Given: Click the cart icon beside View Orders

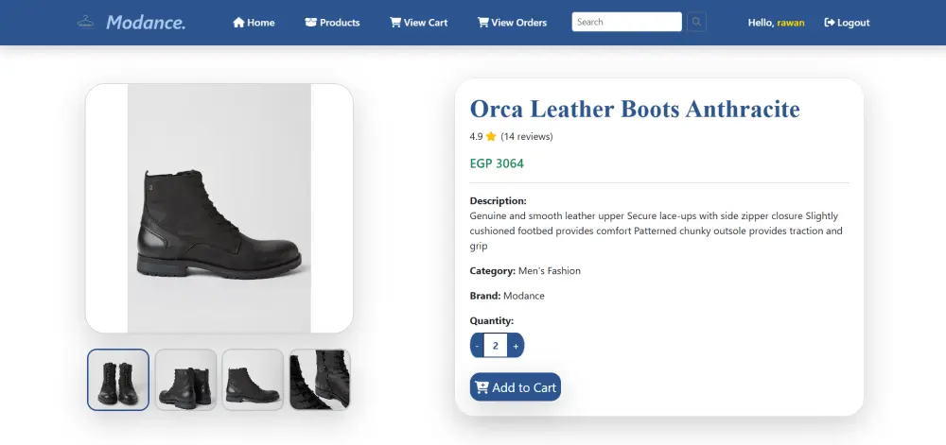Looking at the screenshot, I should [482, 23].
